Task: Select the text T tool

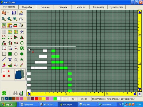Action: (x=10, y=59)
